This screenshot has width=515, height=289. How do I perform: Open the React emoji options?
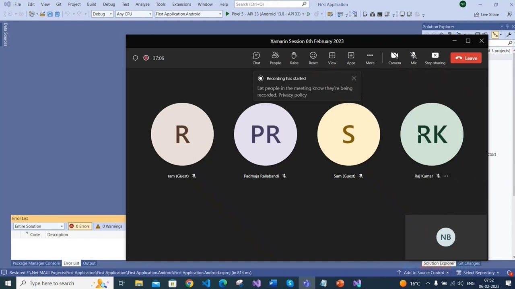point(313,58)
